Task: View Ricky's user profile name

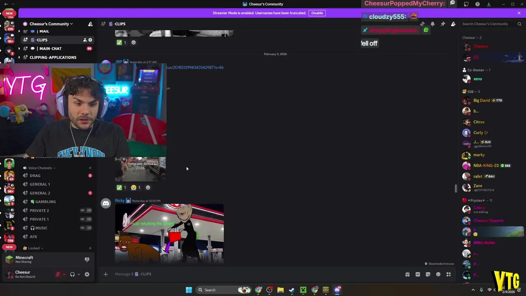Action: pos(120,201)
